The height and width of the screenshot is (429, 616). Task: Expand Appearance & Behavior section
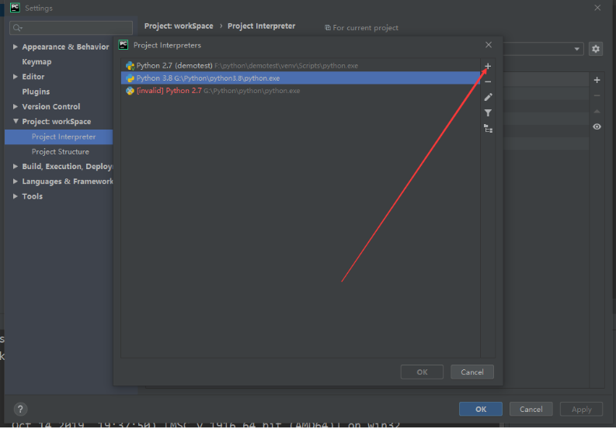pos(16,47)
